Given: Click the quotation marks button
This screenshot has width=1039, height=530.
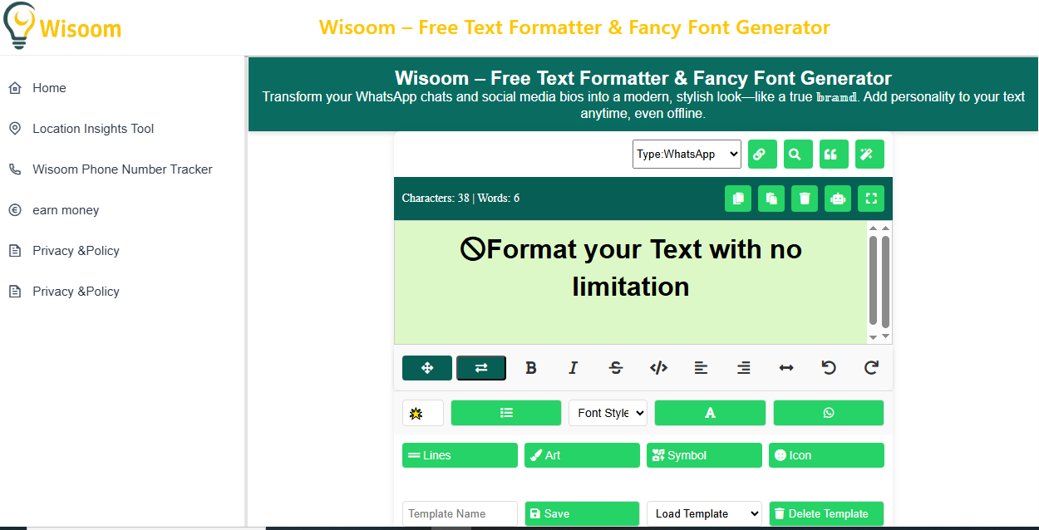Looking at the screenshot, I should click(834, 154).
